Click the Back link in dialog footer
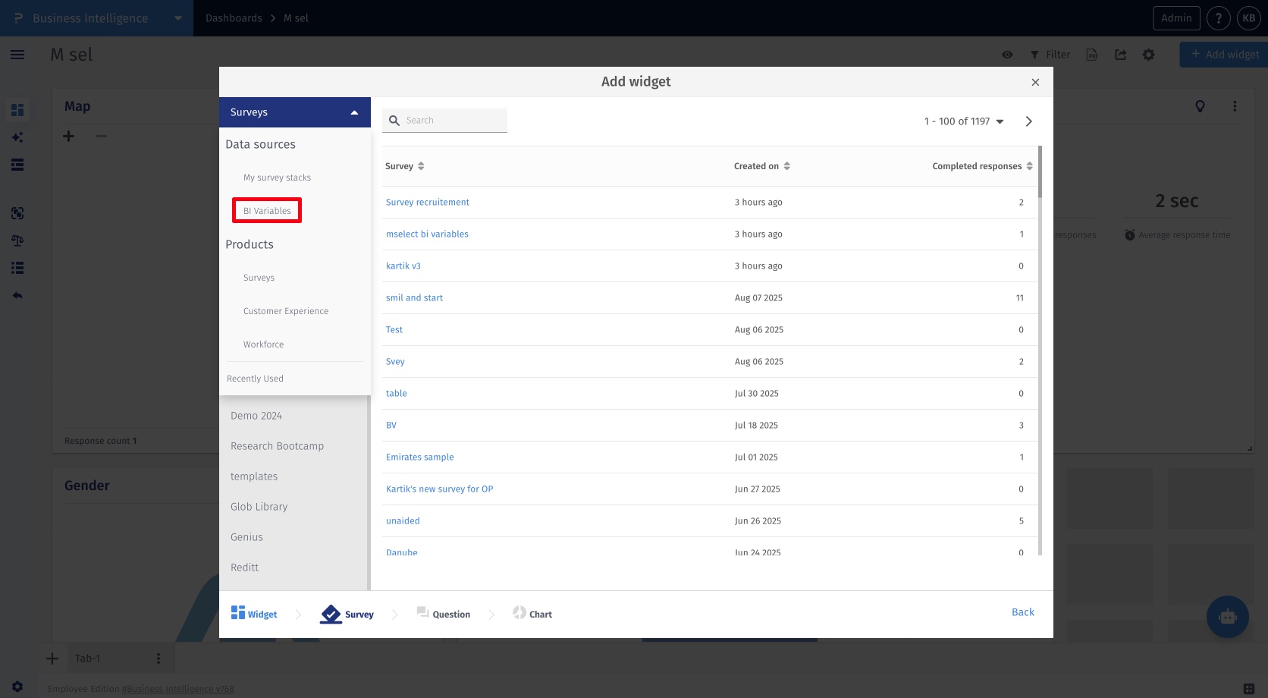Viewport: 1268px width, 698px height. click(x=1023, y=612)
